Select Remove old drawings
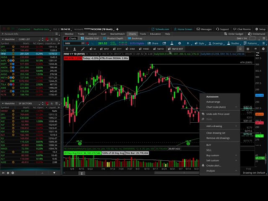 220,138
